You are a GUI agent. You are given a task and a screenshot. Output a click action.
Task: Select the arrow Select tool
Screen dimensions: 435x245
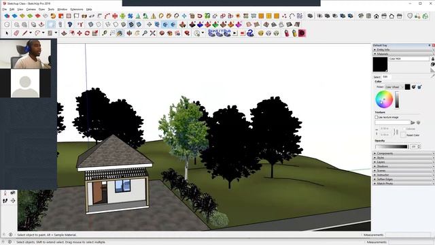point(7,33)
